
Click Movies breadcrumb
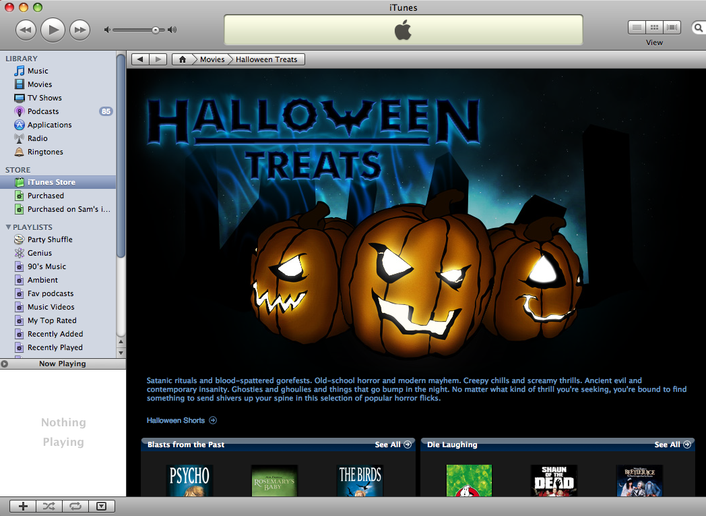(212, 59)
